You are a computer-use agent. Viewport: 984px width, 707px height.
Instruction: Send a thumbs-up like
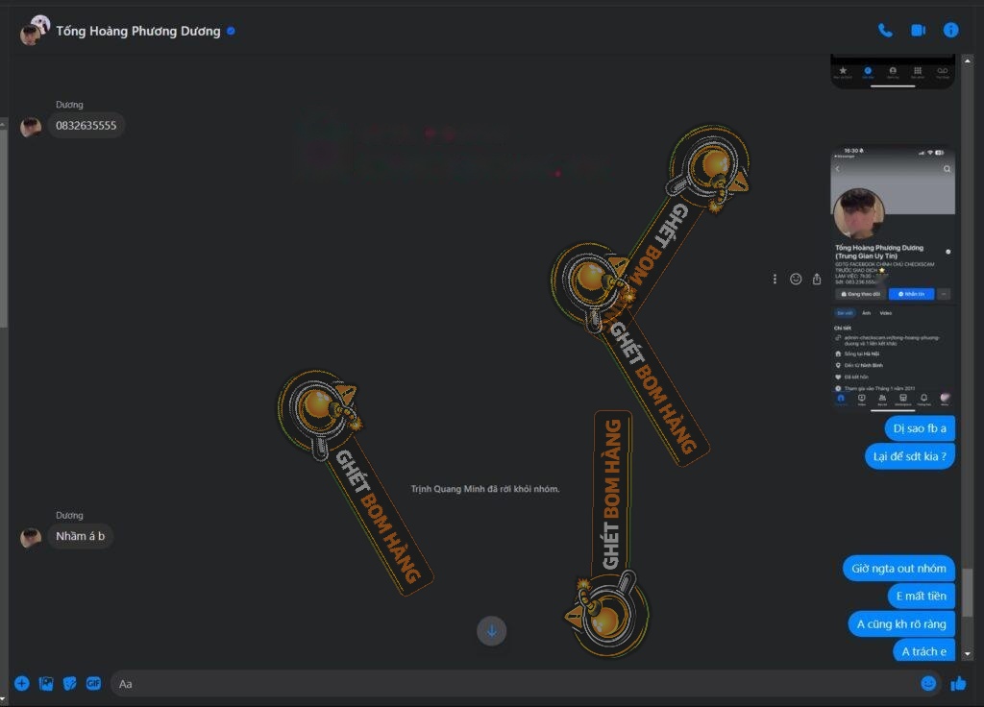click(x=958, y=684)
